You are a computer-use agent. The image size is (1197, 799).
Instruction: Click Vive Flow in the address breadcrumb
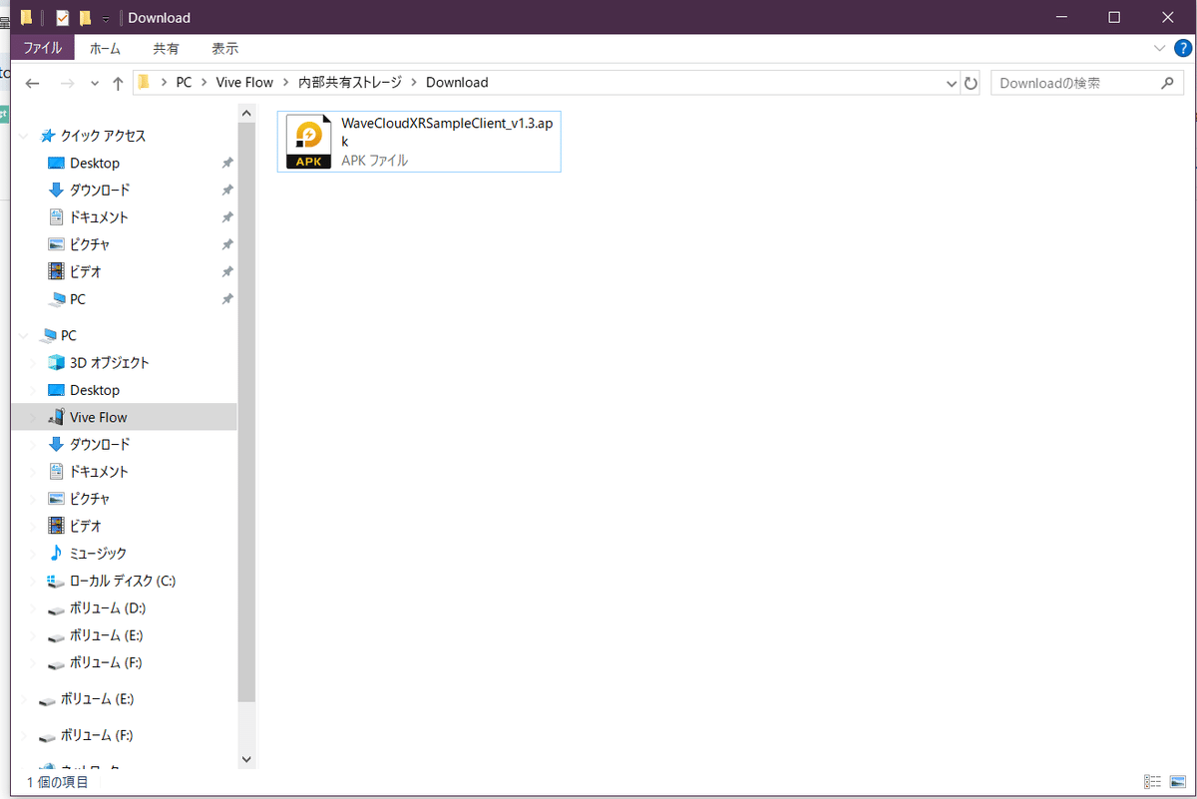coord(244,83)
